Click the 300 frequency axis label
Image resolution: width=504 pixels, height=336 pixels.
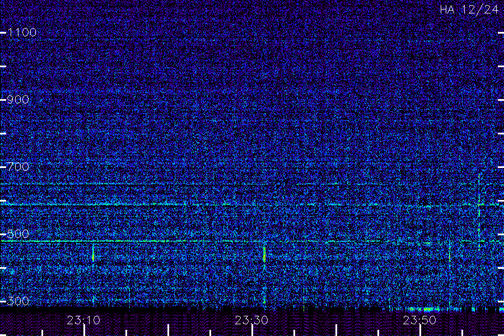(18, 301)
